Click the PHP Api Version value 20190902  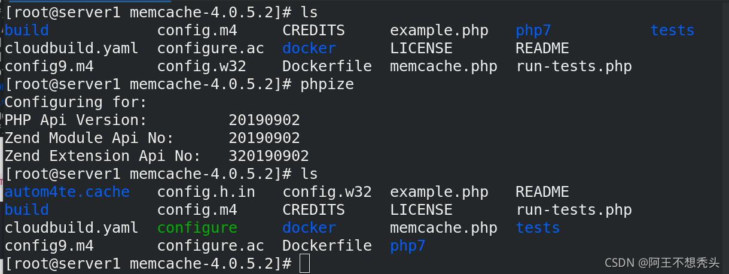coord(264,120)
